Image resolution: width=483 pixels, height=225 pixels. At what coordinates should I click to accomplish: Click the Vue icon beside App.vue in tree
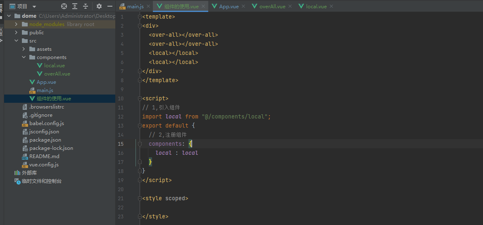[x=32, y=82]
